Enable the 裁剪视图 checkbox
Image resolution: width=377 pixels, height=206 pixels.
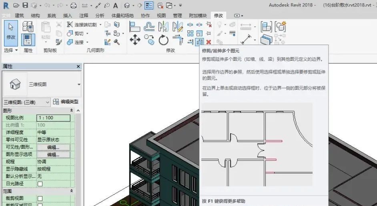click(40, 198)
